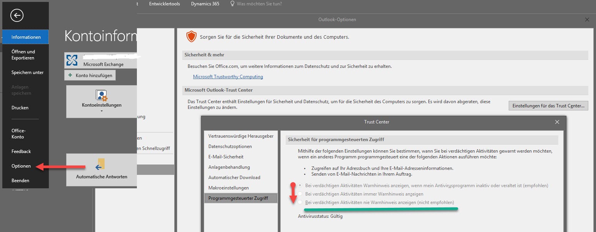Select the 'immer Warnhinweis anzeigen' radio button
The image size is (596, 232).
300,194
